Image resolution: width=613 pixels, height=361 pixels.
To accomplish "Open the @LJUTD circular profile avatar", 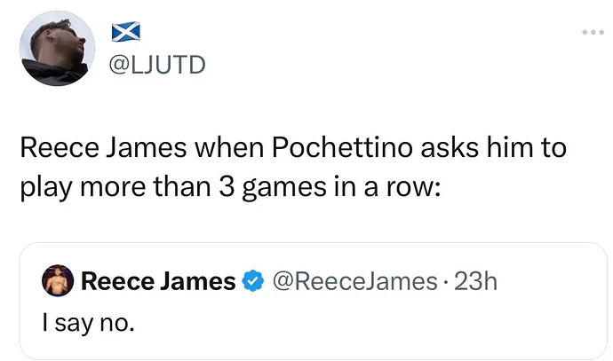I will (x=57, y=49).
